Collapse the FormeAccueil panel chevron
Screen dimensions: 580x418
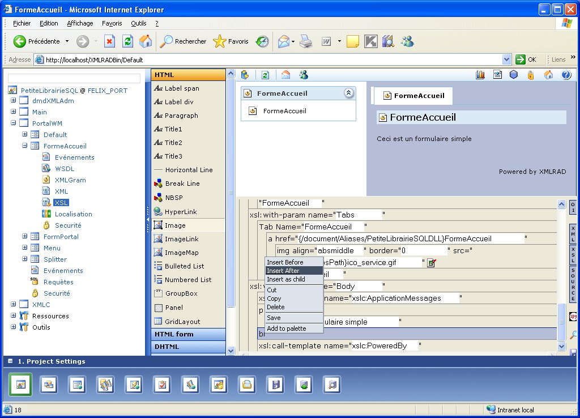349,93
